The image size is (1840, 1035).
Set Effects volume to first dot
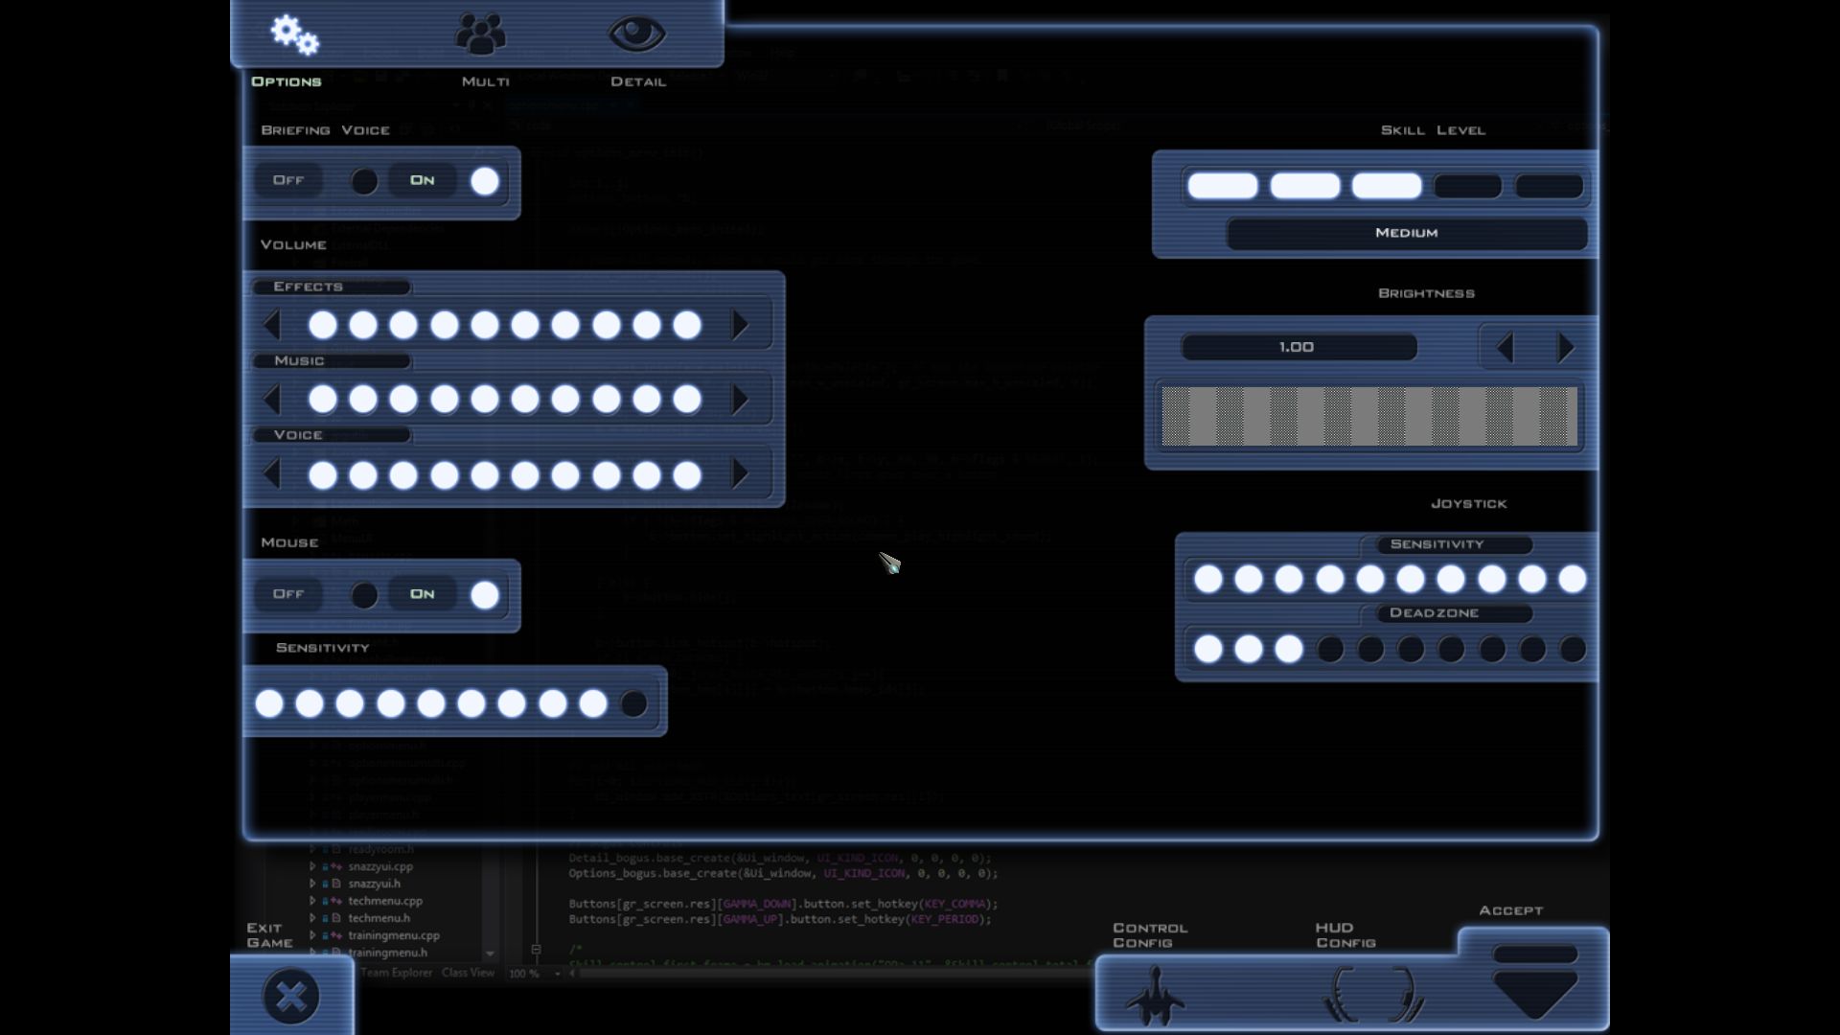[323, 325]
